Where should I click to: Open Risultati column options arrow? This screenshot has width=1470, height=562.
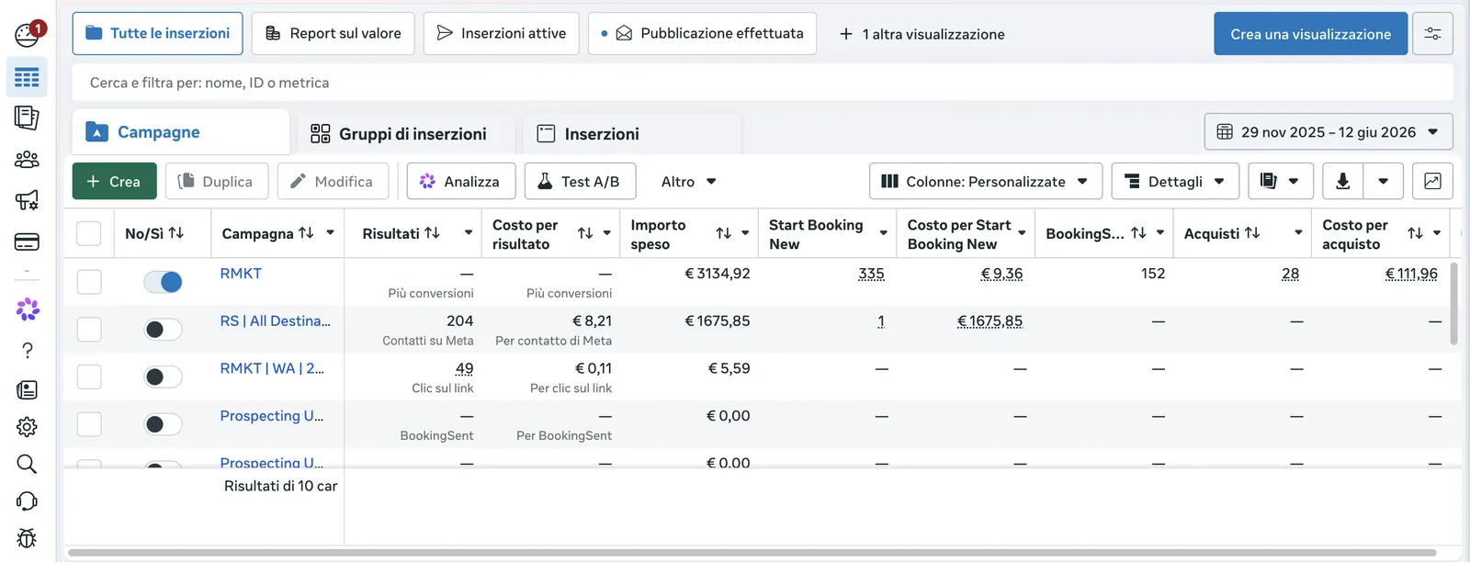click(469, 233)
